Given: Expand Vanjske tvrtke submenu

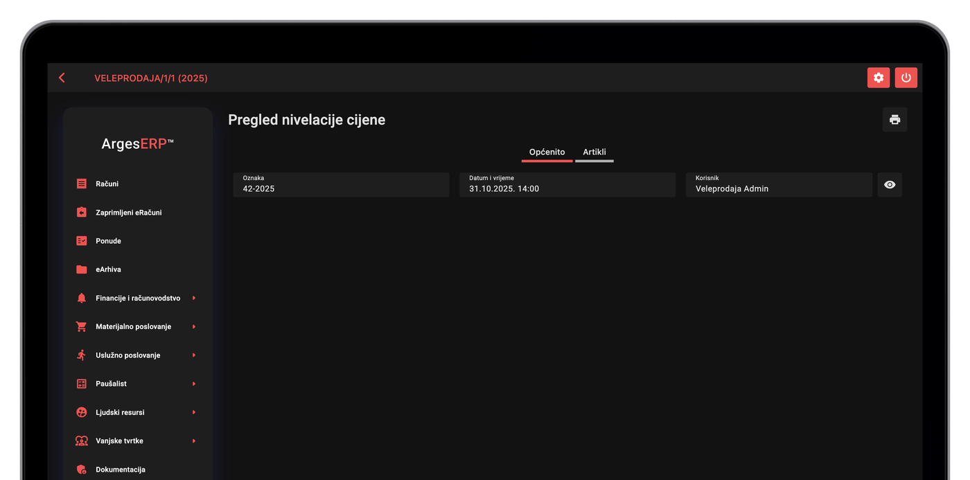Looking at the screenshot, I should 194,441.
